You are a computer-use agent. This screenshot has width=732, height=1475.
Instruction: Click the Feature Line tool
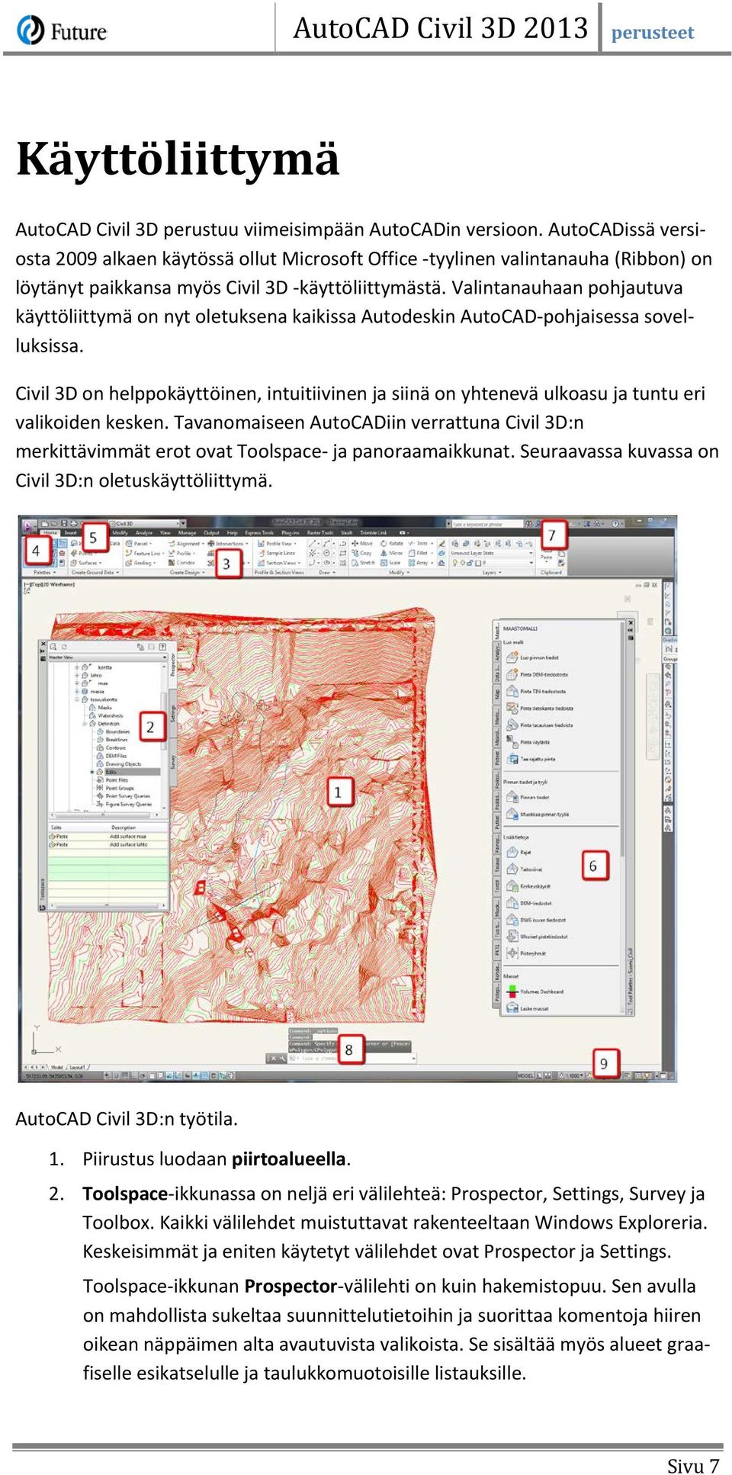point(143,553)
